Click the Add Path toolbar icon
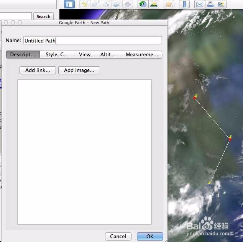 point(106,4)
